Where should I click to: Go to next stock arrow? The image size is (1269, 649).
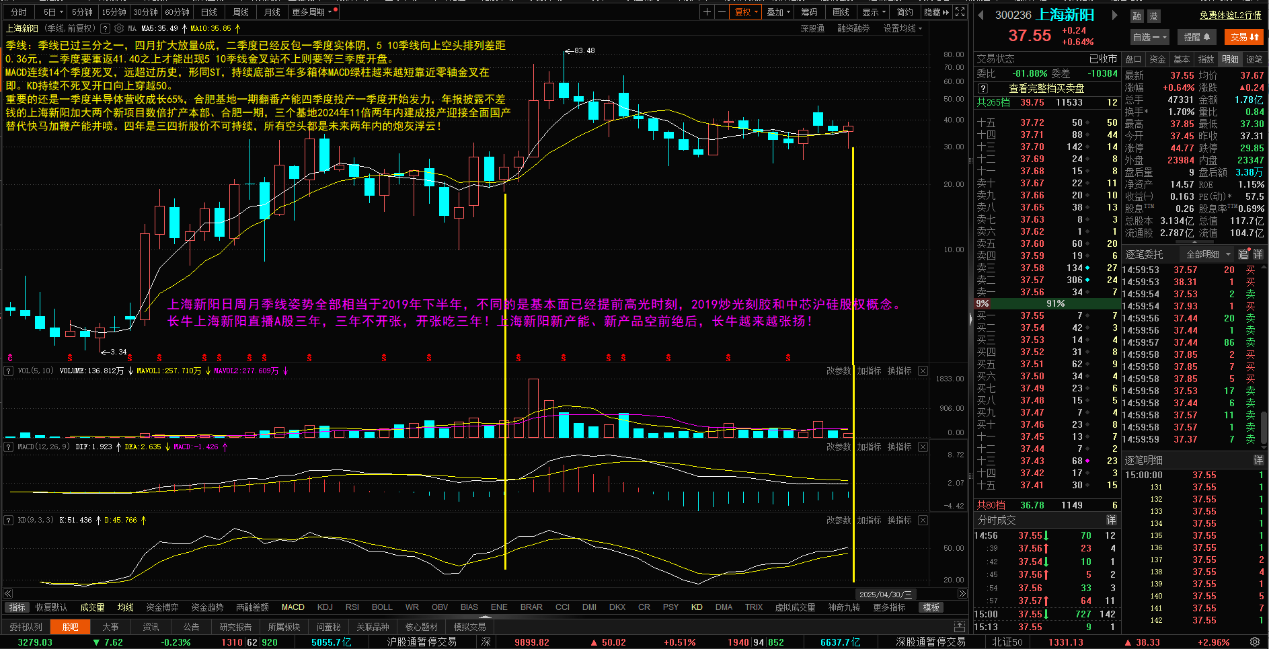pyautogui.click(x=1114, y=15)
